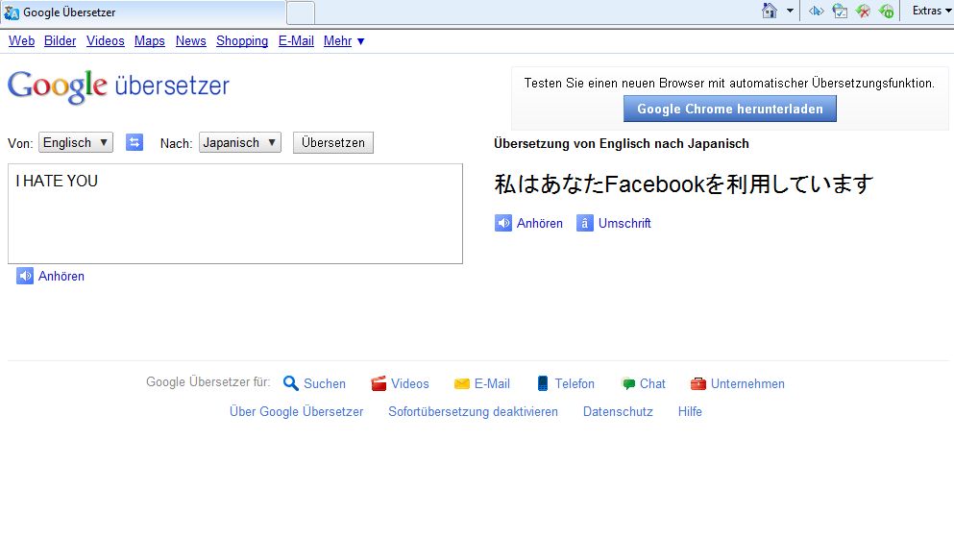
Task: Click the Übersetzen button
Action: click(332, 142)
